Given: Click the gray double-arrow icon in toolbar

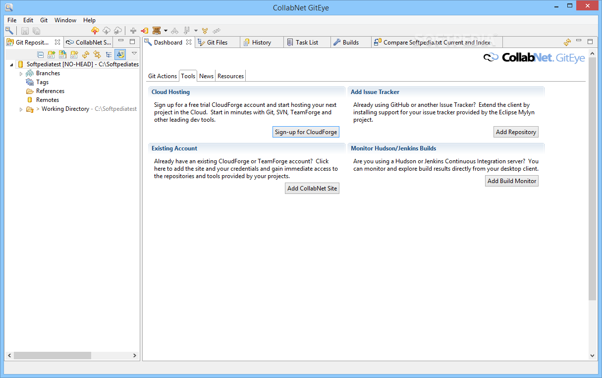Looking at the screenshot, I should [x=217, y=31].
